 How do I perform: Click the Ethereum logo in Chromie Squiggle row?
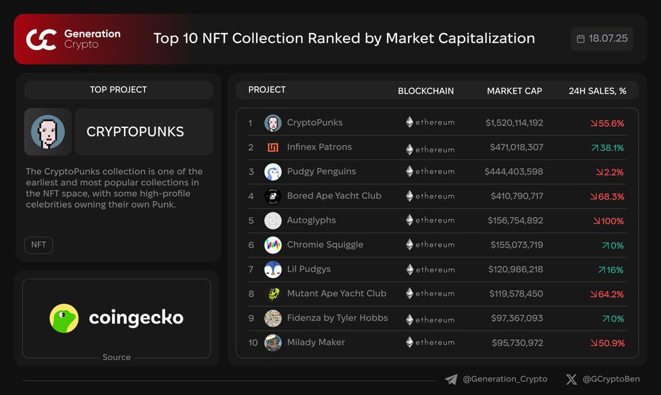(409, 245)
